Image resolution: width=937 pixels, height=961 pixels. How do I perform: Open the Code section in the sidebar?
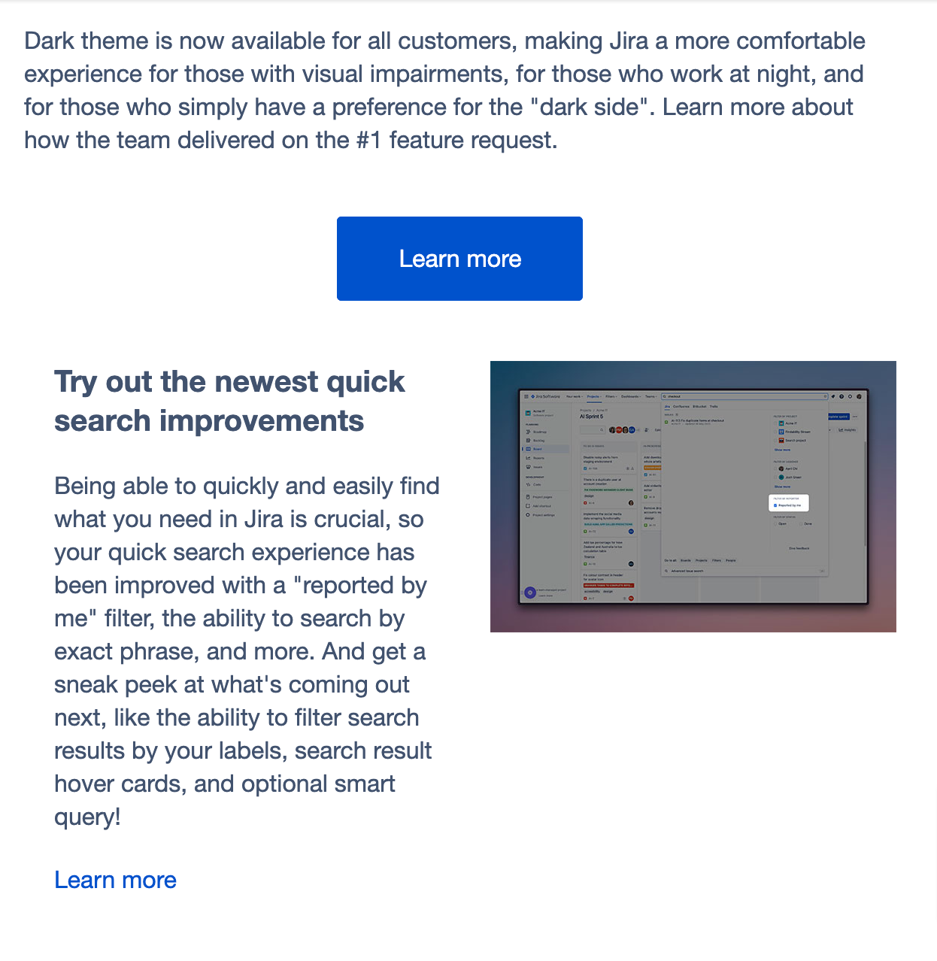coord(537,484)
